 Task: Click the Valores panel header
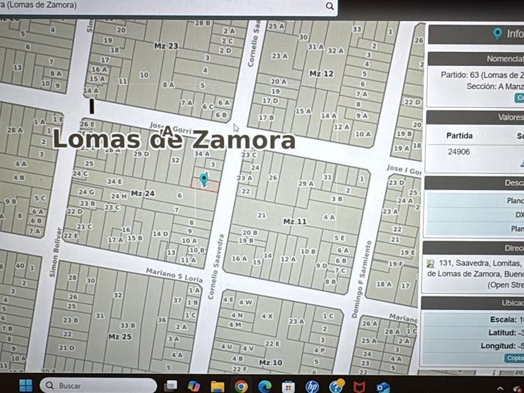coord(475,117)
